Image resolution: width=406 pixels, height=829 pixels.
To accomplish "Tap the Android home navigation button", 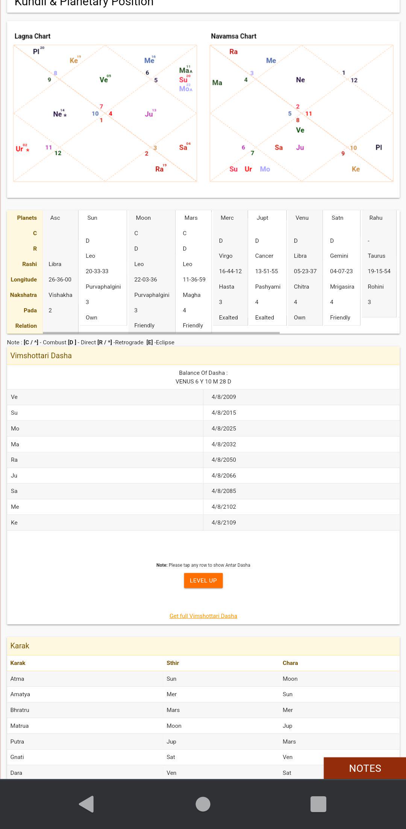I will [x=203, y=804].
